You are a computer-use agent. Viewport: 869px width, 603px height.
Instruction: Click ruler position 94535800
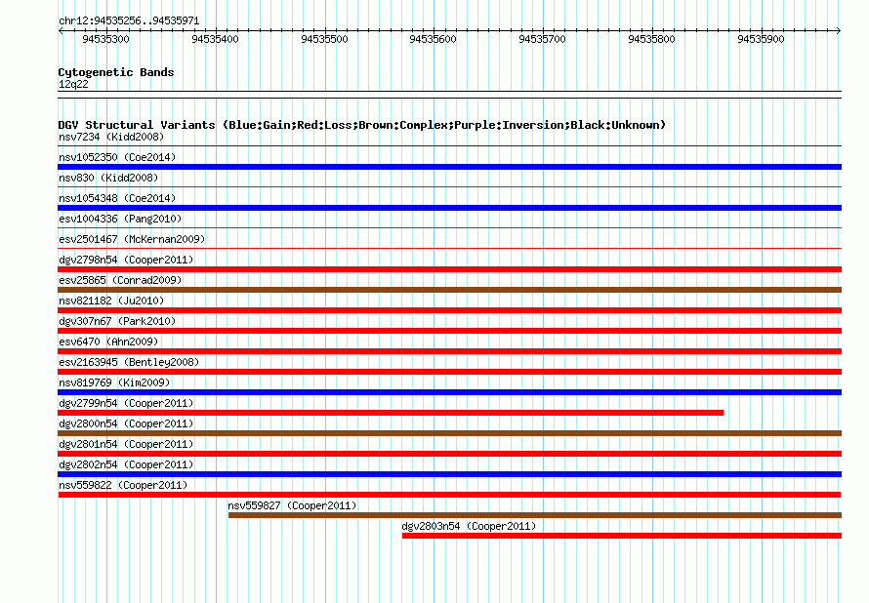[651, 39]
